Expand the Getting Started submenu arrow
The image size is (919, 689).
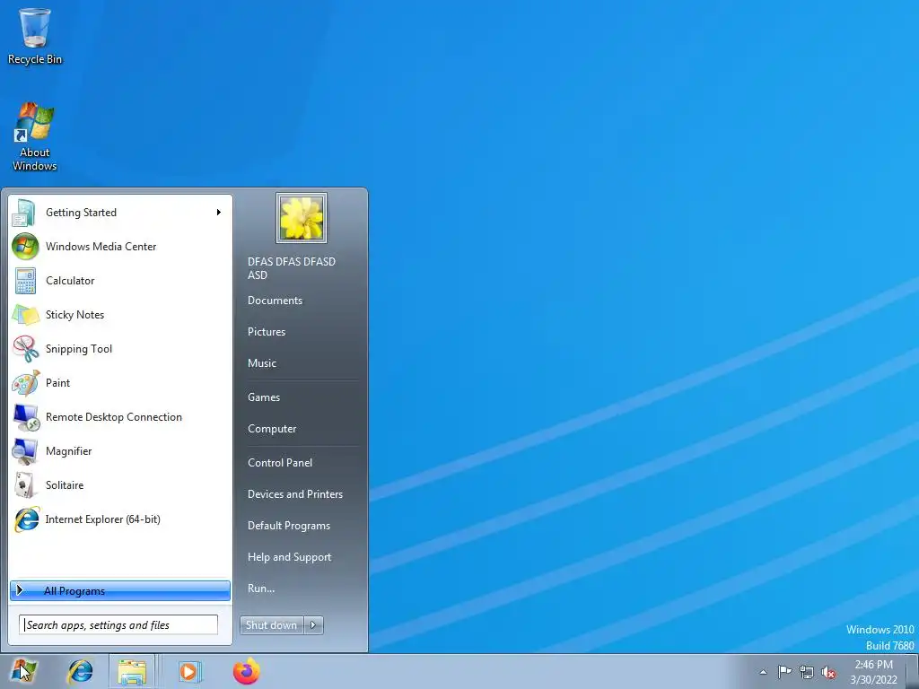219,212
